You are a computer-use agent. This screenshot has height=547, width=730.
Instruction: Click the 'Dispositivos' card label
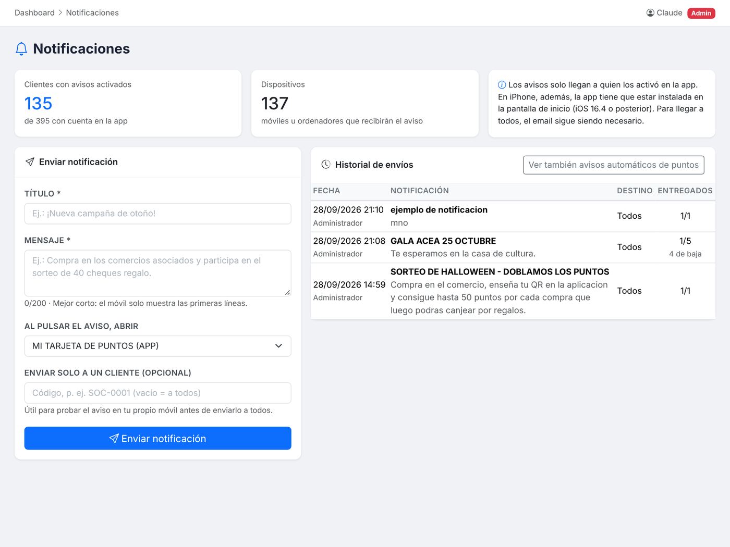tap(283, 84)
